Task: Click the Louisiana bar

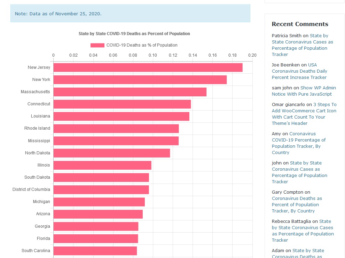Action: (121, 116)
